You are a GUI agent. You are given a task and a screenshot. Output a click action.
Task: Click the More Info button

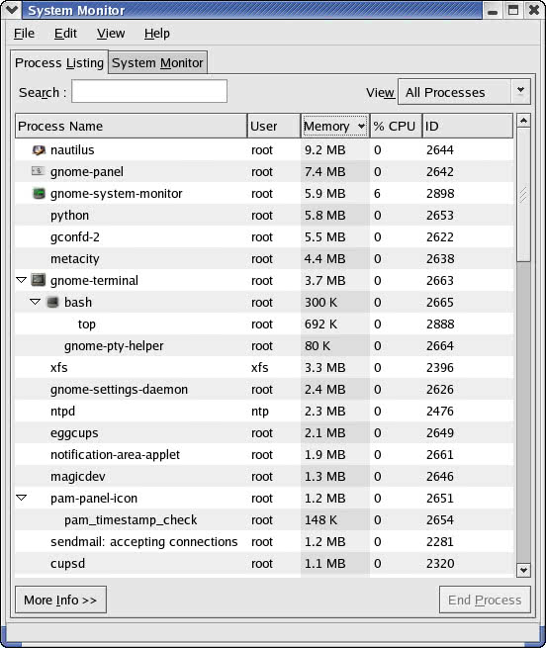[60, 600]
